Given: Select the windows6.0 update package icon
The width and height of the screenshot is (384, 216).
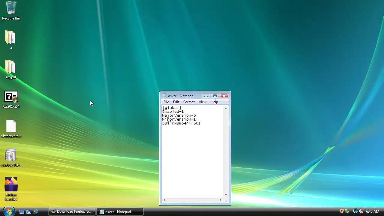Looking at the screenshot, I should [x=11, y=158].
